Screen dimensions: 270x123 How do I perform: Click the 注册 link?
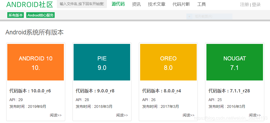point(245,5)
